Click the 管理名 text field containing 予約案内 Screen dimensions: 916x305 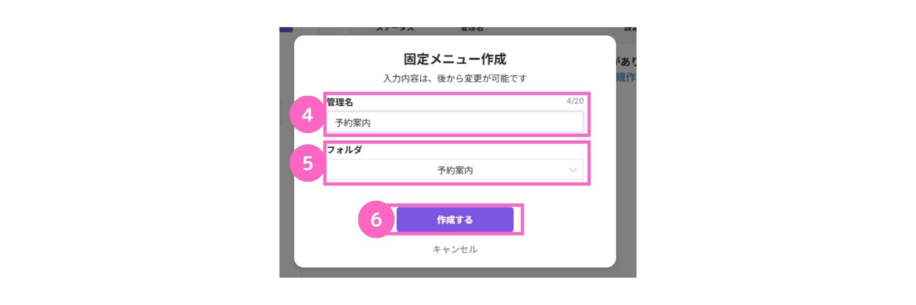click(x=455, y=122)
